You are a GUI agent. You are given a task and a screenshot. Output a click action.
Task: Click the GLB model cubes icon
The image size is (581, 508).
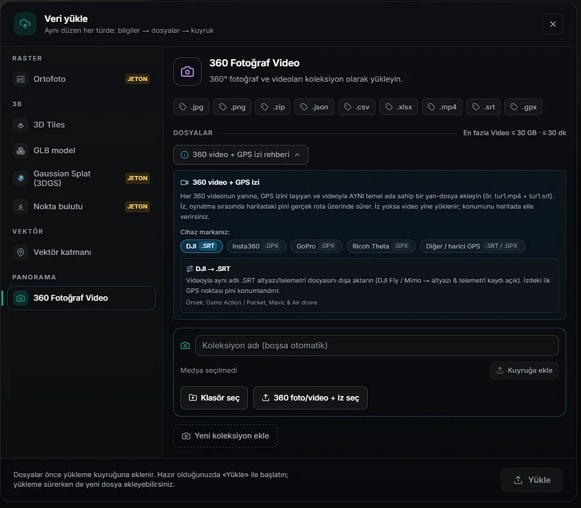(21, 151)
